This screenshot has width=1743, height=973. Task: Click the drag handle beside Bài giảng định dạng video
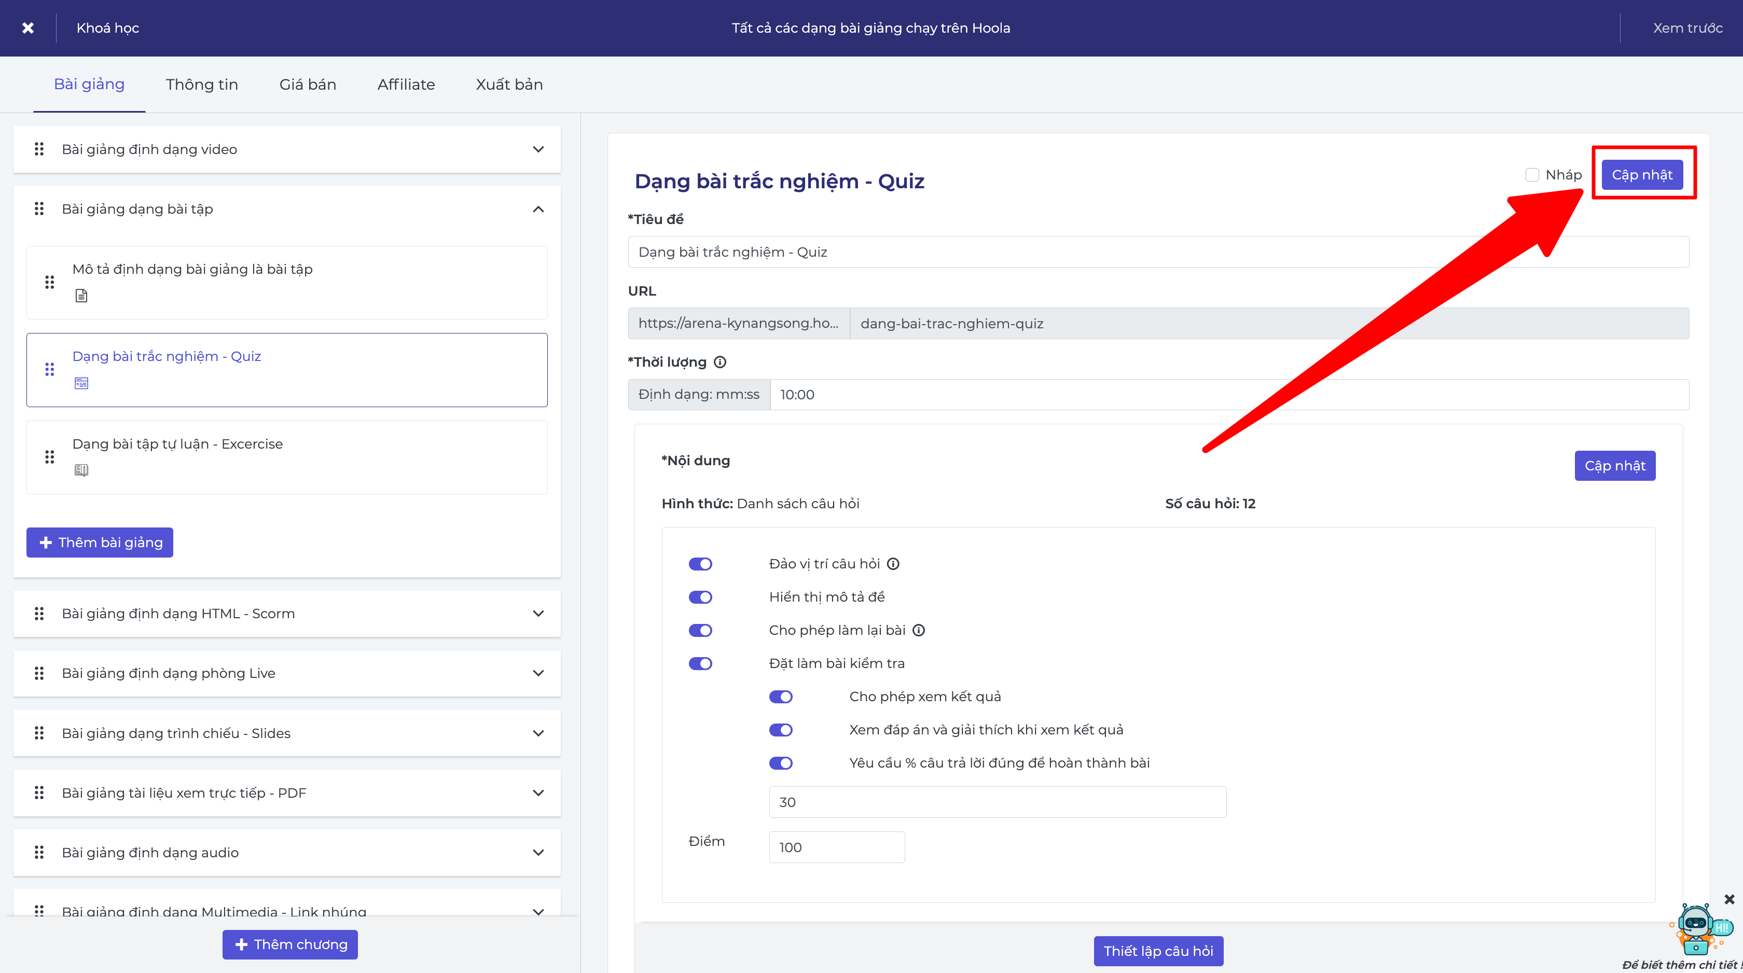click(39, 149)
